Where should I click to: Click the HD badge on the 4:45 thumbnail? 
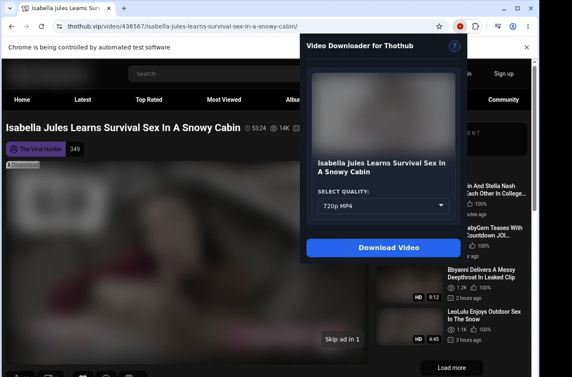click(x=419, y=339)
